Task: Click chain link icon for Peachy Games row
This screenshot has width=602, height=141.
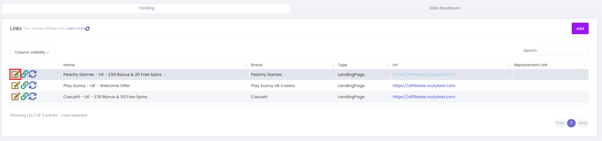Action: pyautogui.click(x=25, y=74)
